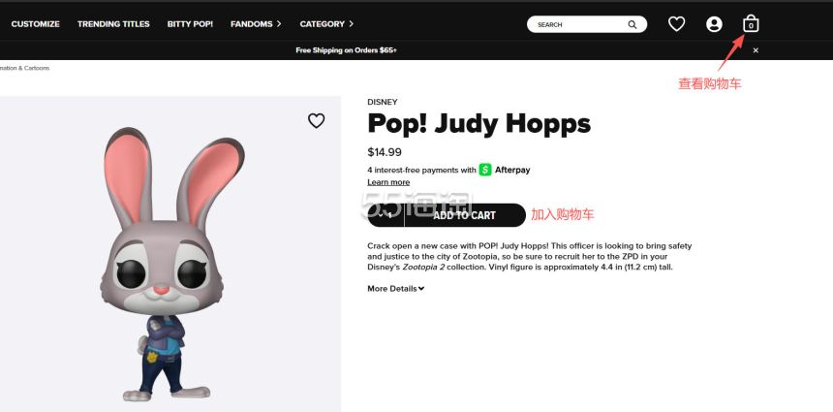Expand the FANDOMS menu chevron

click(279, 24)
